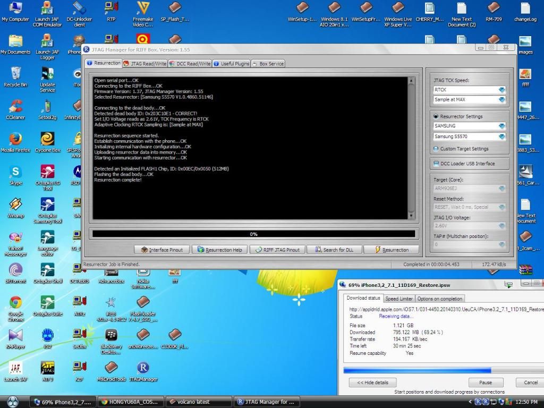Click the log scrollbar down arrow
The image size is (544, 408).
click(x=411, y=216)
